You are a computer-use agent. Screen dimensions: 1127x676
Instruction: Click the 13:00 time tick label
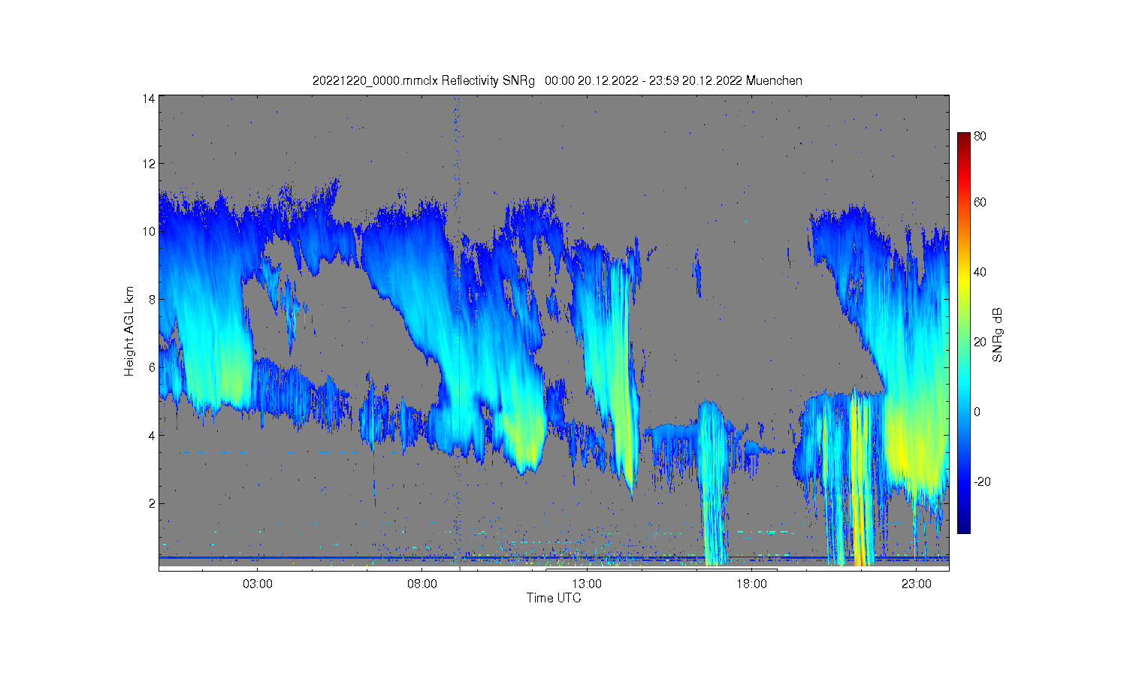587,584
